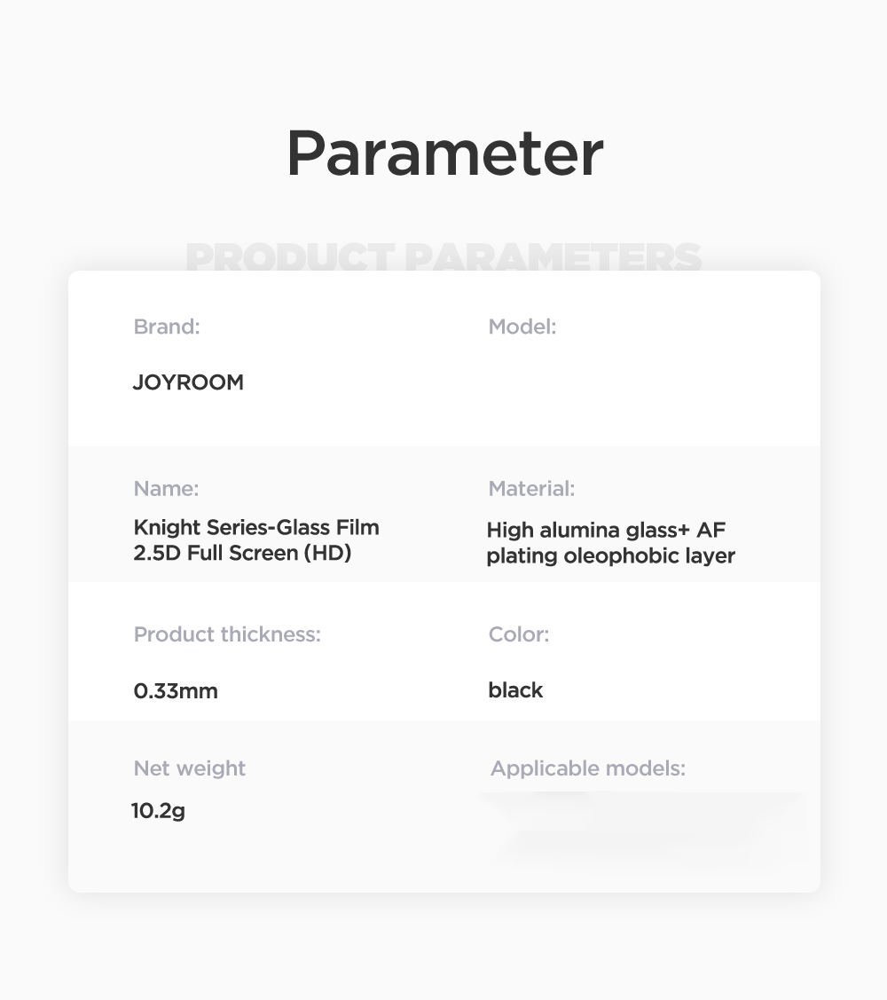Click the plating oleophobic layer text
887x1000 pixels.
(x=610, y=555)
